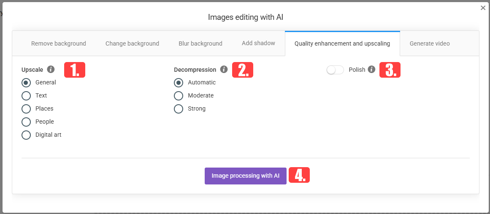490x214 pixels.
Task: Switch to the Remove background tab
Action: point(58,43)
